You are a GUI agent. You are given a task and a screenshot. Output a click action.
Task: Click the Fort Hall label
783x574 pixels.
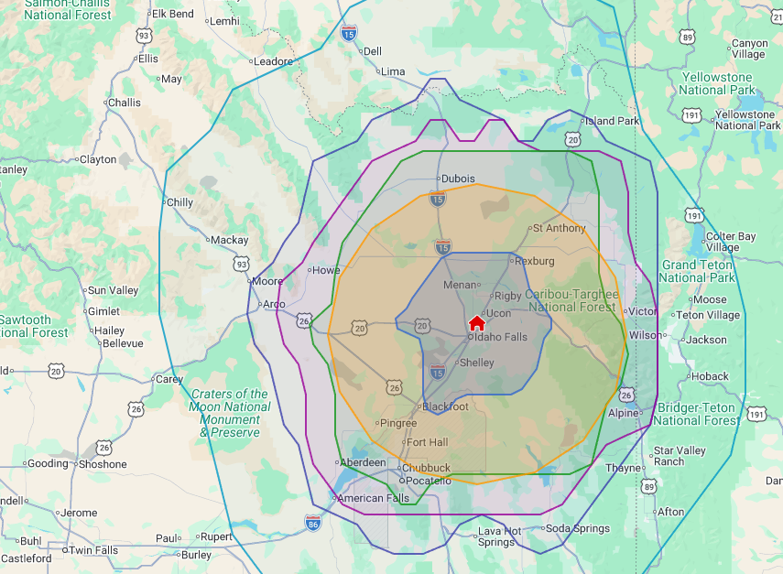pos(427,442)
